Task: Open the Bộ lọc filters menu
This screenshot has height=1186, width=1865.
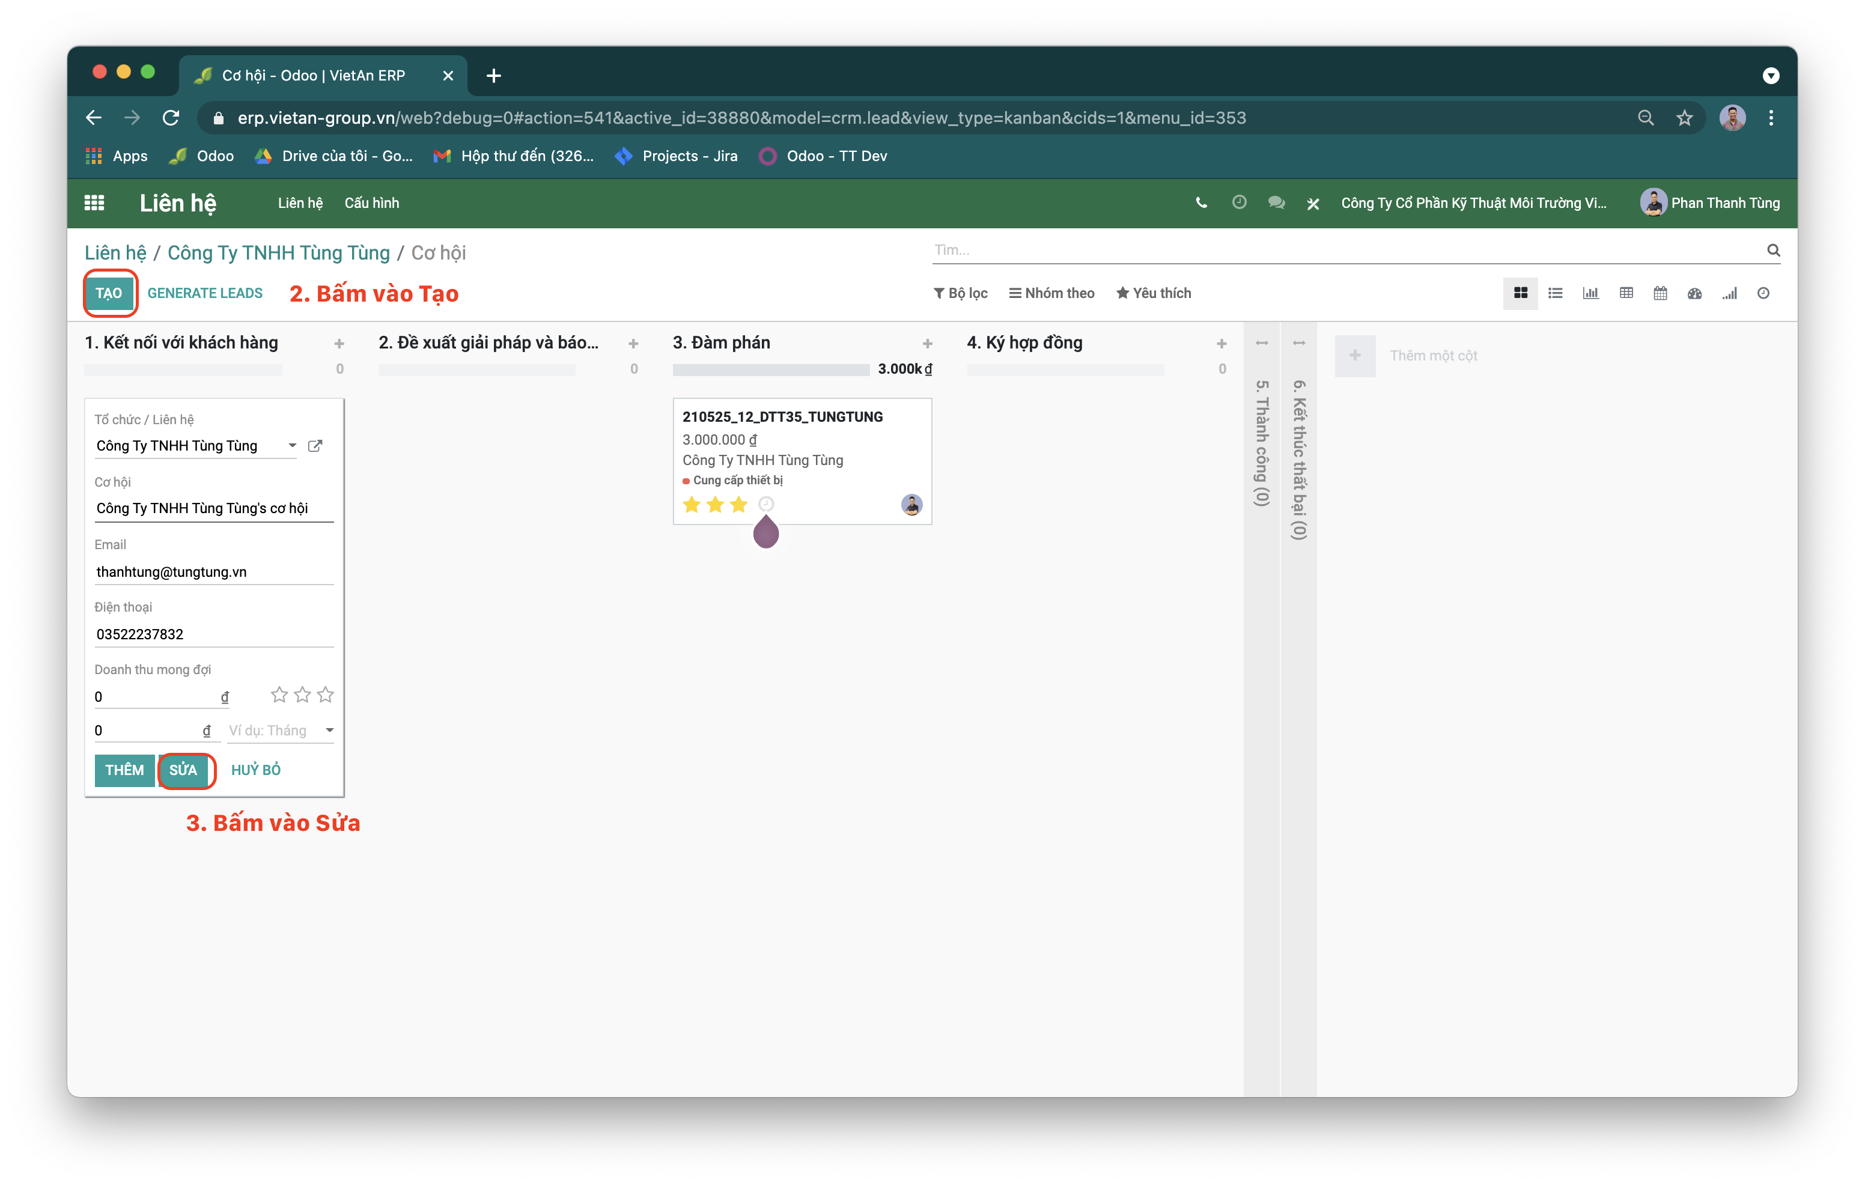Action: click(960, 293)
